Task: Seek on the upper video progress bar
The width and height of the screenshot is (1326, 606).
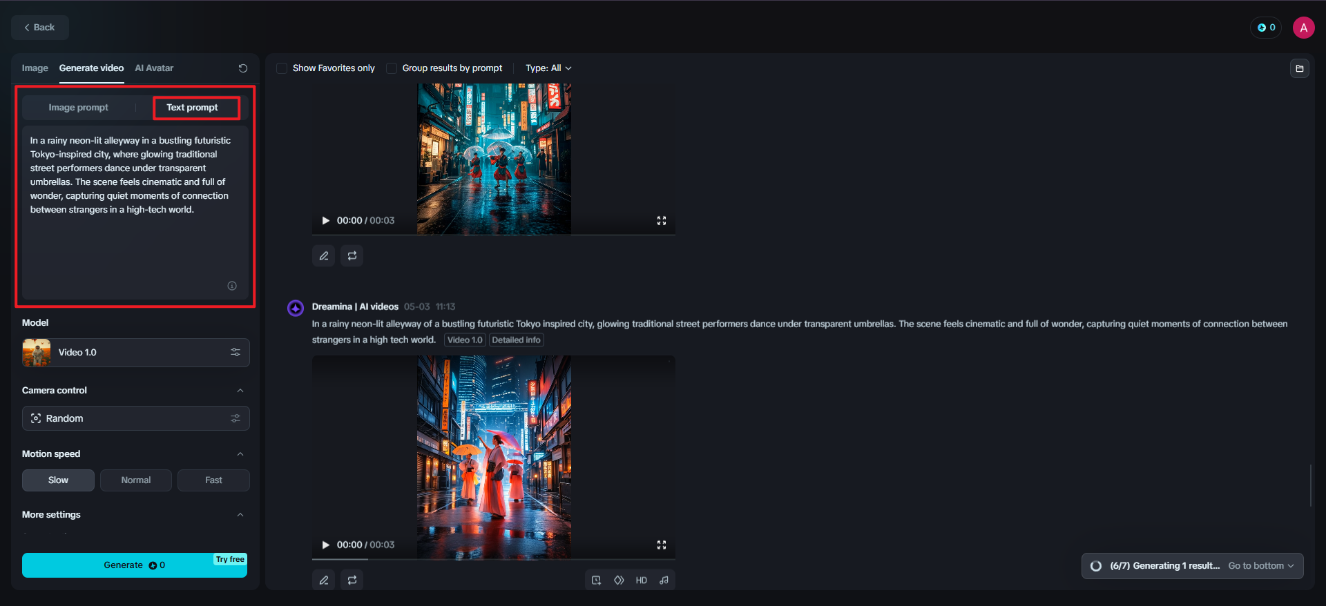Action: pyautogui.click(x=494, y=235)
